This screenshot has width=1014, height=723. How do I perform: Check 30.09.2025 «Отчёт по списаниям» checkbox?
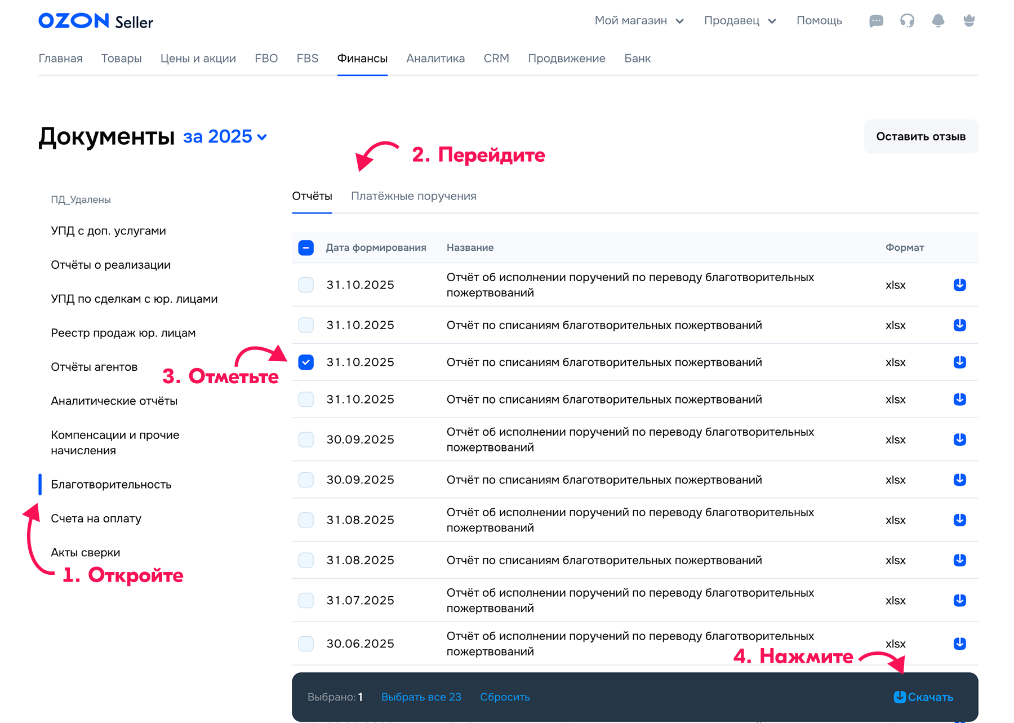(306, 480)
